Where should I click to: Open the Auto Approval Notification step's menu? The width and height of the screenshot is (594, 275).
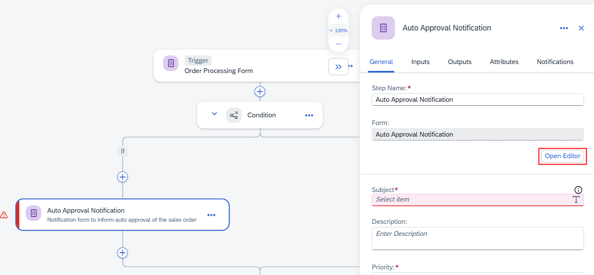click(212, 215)
